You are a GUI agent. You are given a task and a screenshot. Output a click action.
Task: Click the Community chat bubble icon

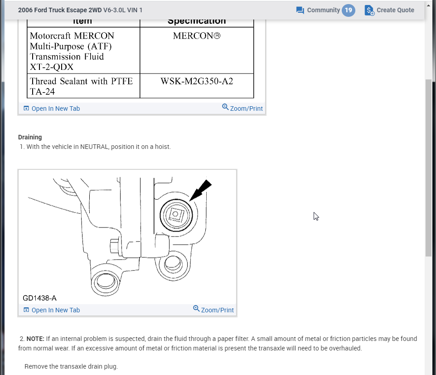300,10
